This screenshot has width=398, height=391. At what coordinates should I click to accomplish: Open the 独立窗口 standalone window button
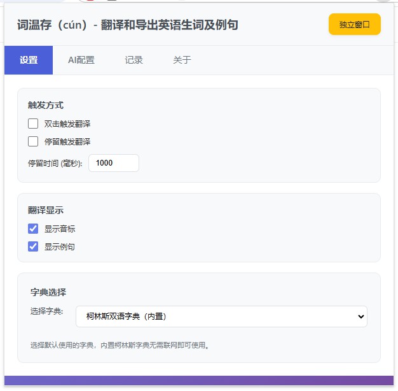tap(354, 24)
